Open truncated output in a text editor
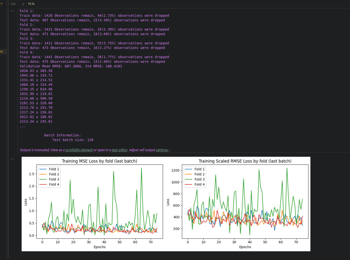 tap(119, 150)
